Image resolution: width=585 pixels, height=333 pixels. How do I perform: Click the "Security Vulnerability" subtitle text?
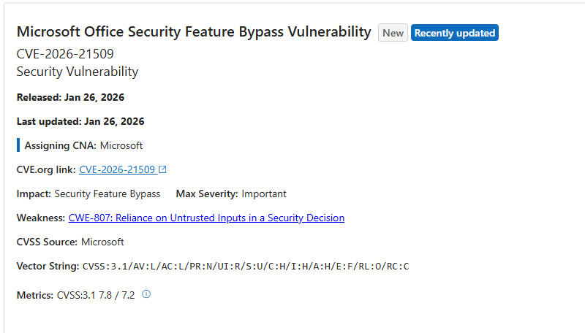(x=78, y=71)
